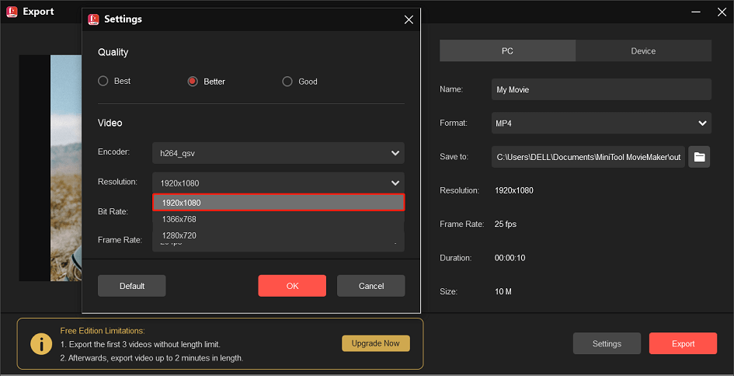Click the MiniTool logo in Settings title bar
The image size is (734, 376).
click(x=93, y=19)
